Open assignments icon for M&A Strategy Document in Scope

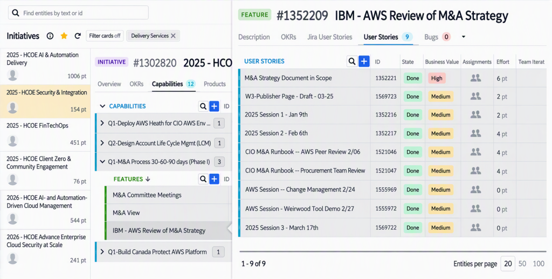[475, 78]
